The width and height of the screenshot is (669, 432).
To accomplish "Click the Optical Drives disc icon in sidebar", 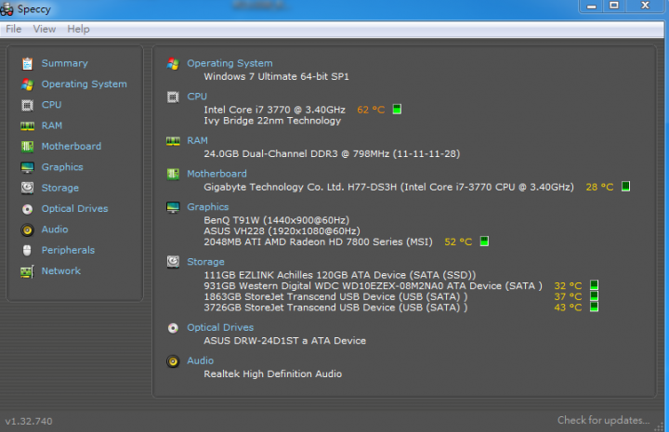I will pyautogui.click(x=27, y=209).
